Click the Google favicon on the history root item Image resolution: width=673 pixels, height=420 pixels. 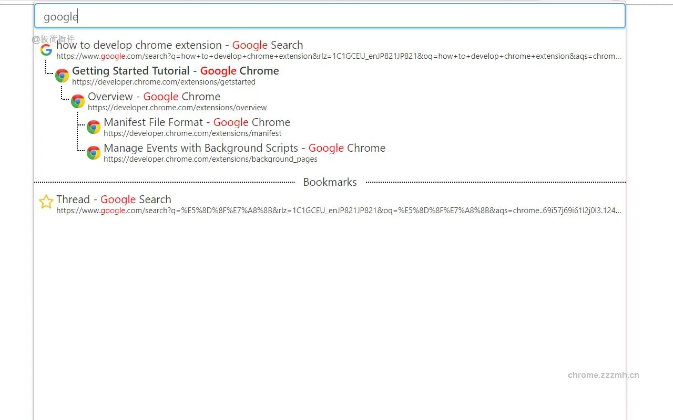[x=46, y=49]
